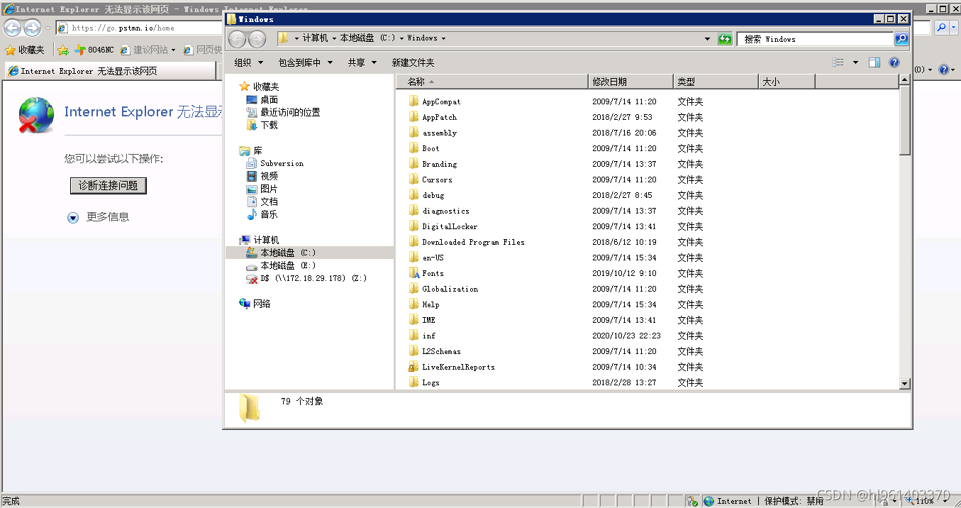This screenshot has height=508, width=961.
Task: Open IE 收藏夹 favorites button
Action: pyautogui.click(x=25, y=50)
